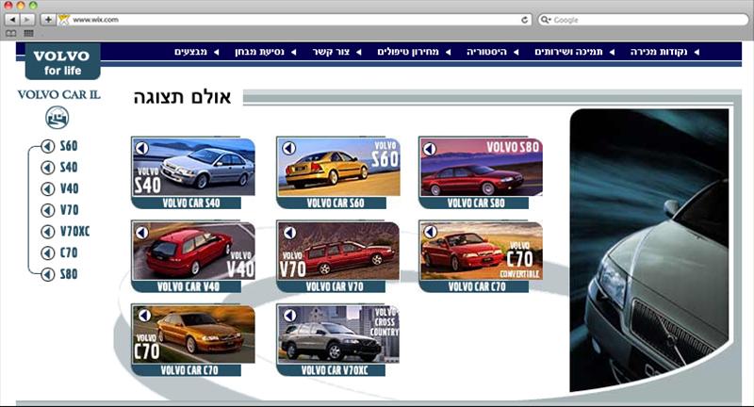Select S80 text link in sidebar

[69, 274]
